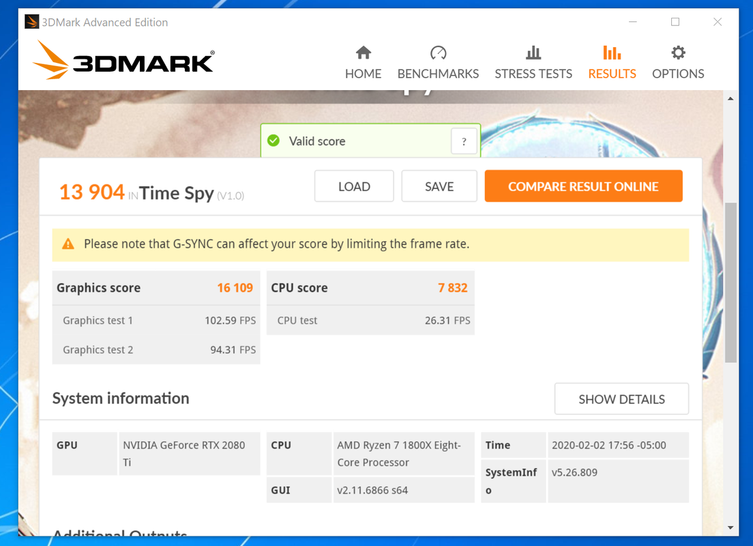Screen dimensions: 753x546
Task: Click the Stress Tests bar chart icon
Action: click(533, 53)
